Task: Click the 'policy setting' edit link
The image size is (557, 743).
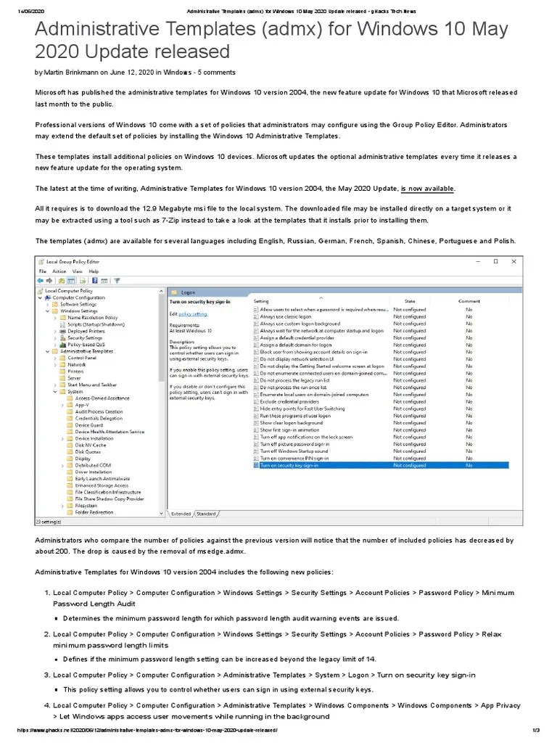Action: coord(193,314)
